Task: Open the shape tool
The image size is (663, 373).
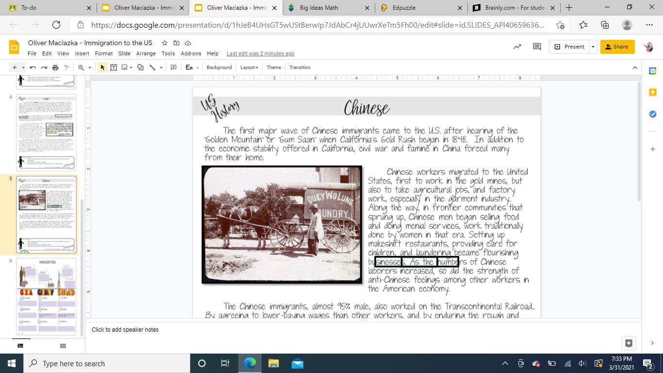Action: pos(140,68)
